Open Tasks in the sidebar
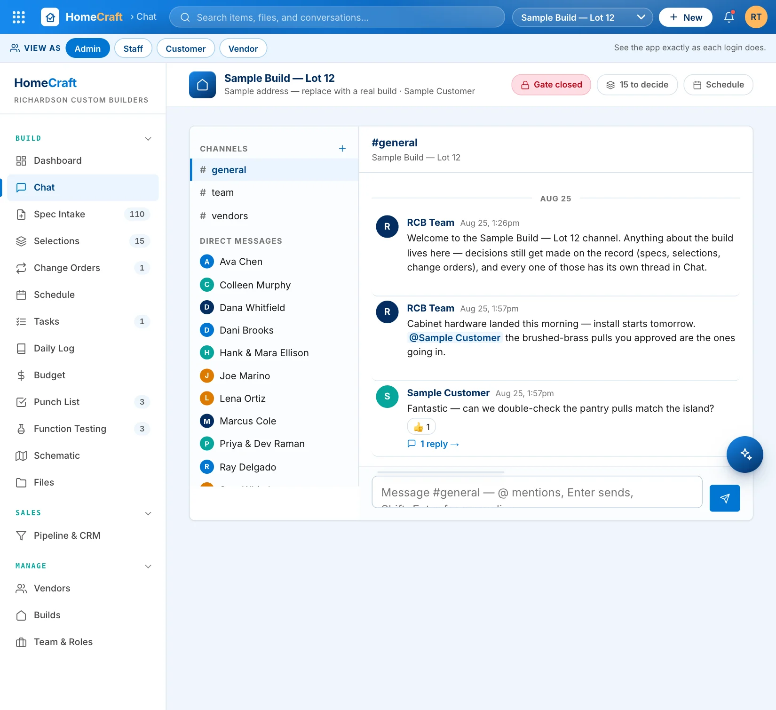This screenshot has height=710, width=776. click(83, 322)
